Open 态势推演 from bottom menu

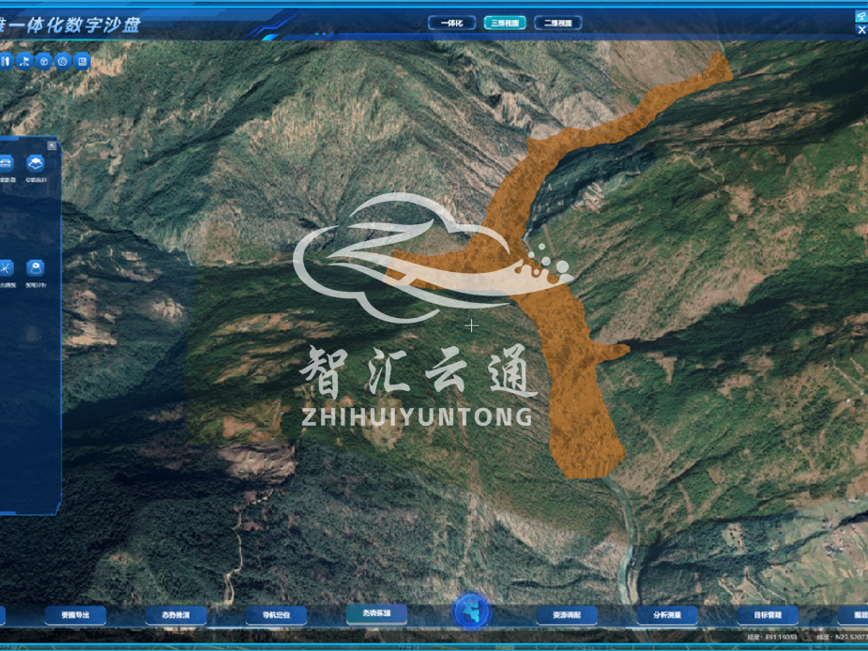click(175, 615)
